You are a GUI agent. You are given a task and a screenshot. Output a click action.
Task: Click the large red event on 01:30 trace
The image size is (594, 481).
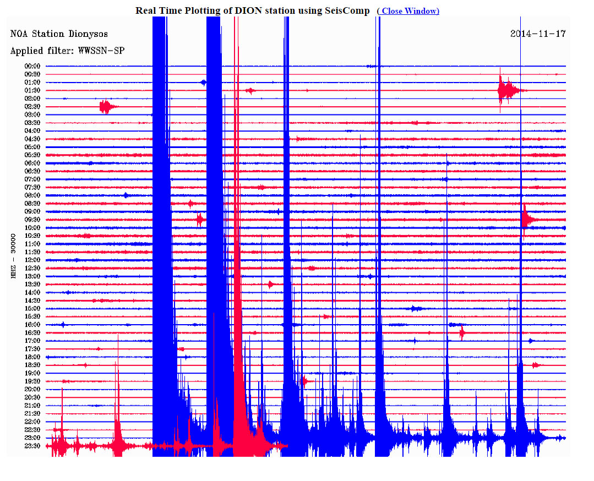(x=506, y=90)
